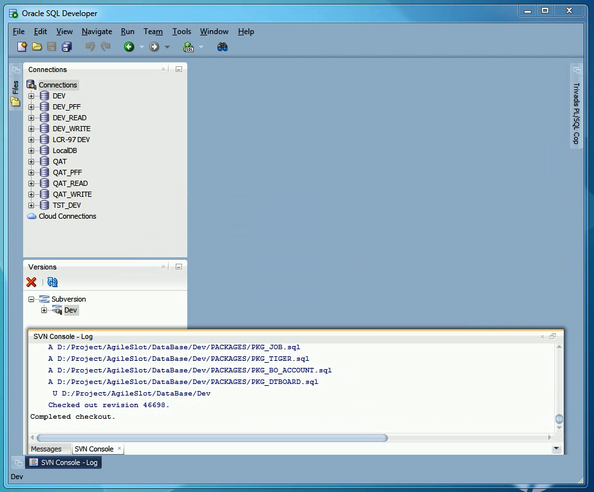Select the DEV database icon
594x492 pixels.
pos(44,96)
